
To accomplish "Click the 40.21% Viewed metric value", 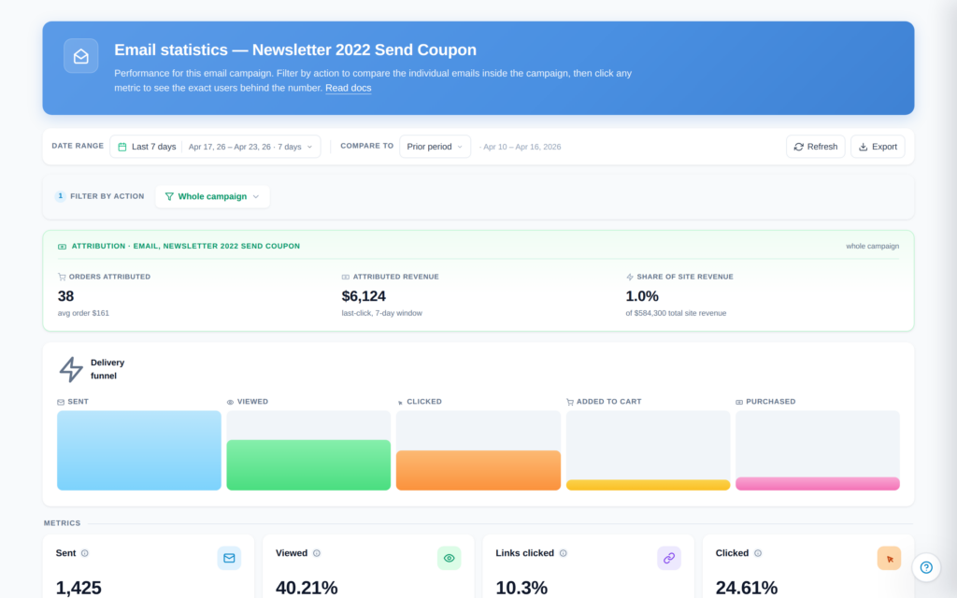I will pos(307,588).
